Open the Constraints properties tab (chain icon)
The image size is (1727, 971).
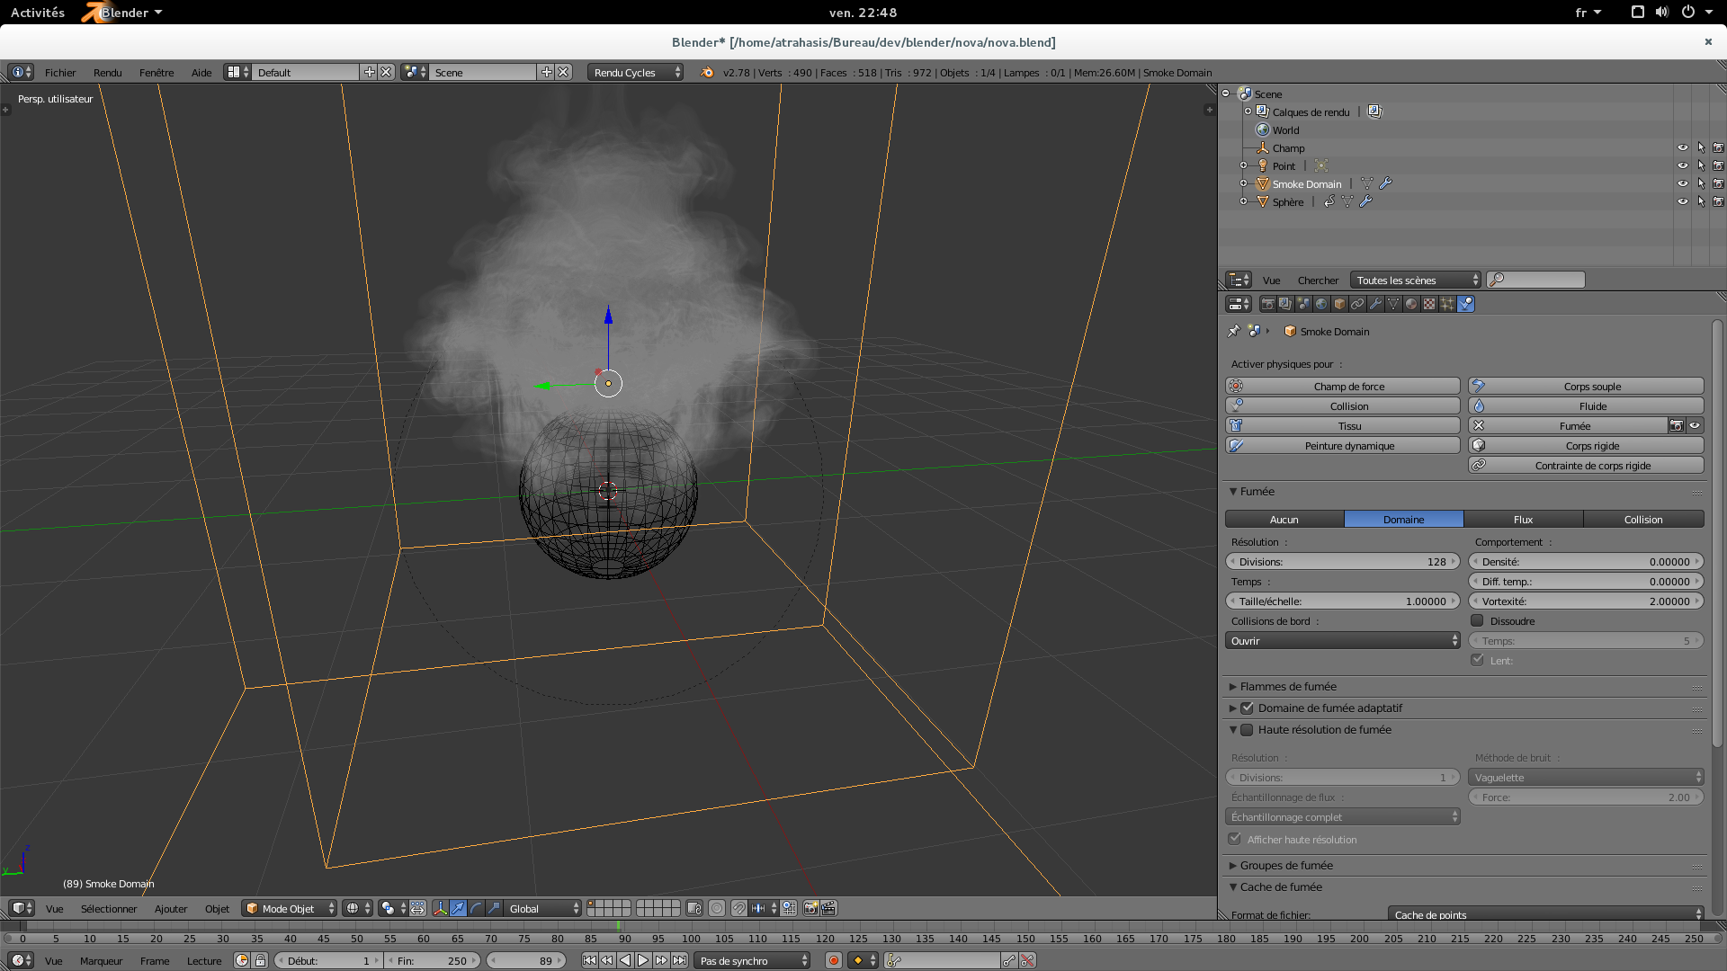click(x=1357, y=304)
